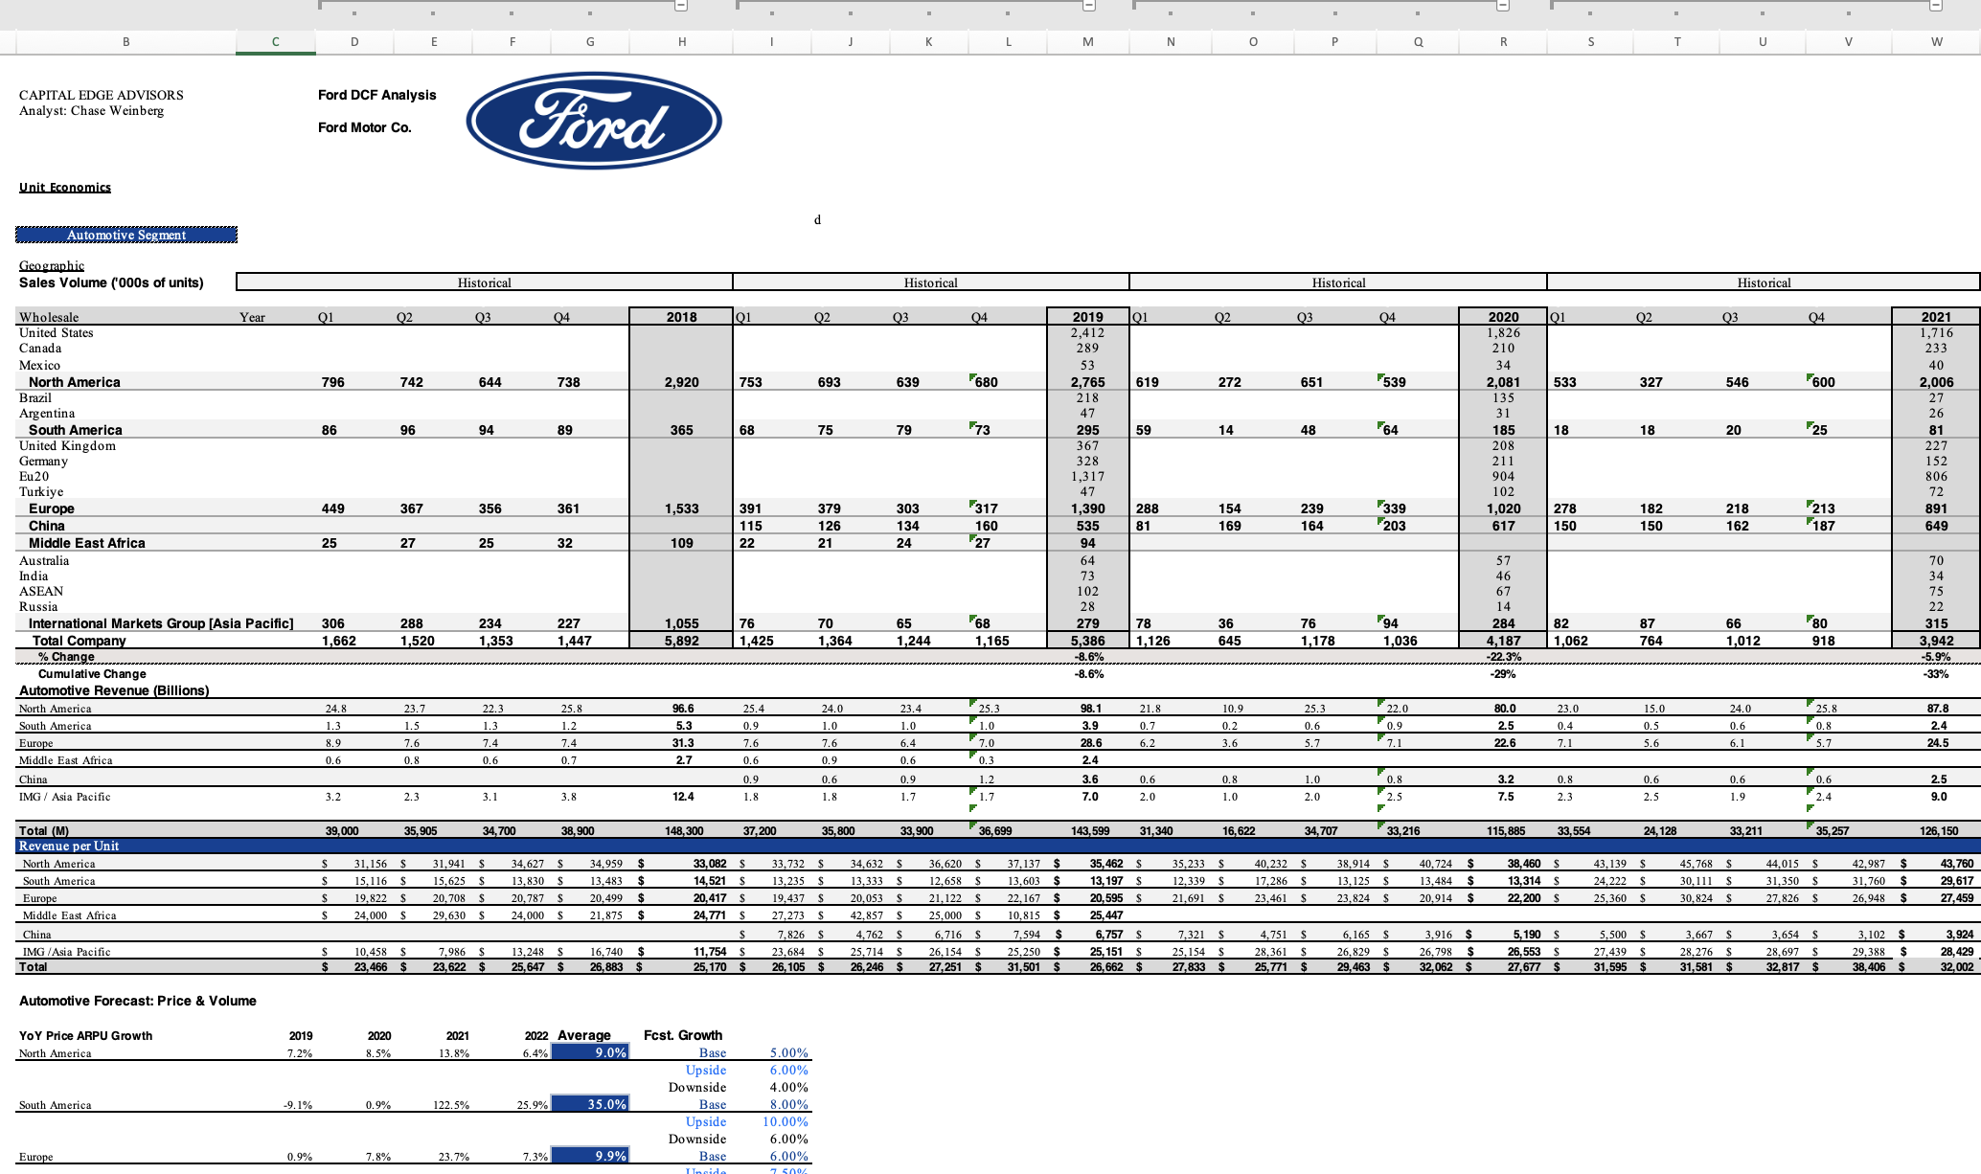This screenshot has height=1174, width=1981.
Task: Select column B header
Action: [x=125, y=42]
